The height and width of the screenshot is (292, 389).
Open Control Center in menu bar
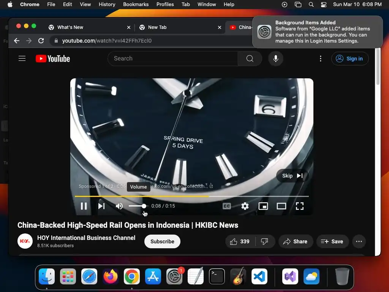(x=324, y=4)
